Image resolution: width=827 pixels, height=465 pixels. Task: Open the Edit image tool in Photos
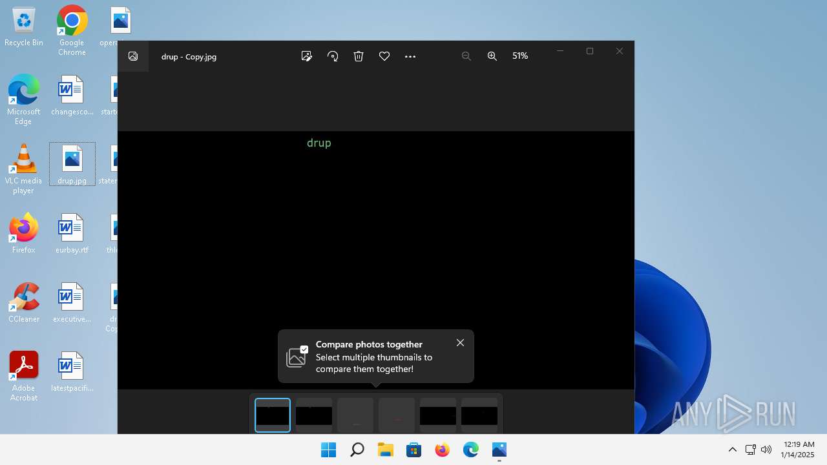[x=307, y=56]
